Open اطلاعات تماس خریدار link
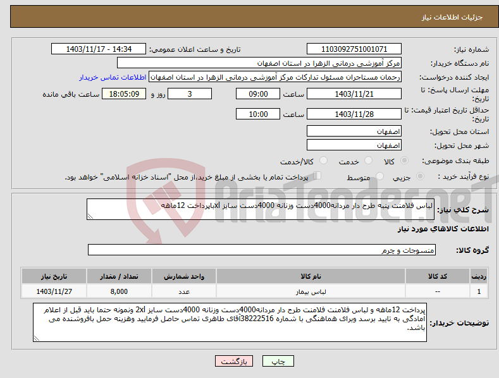This screenshot has width=499, height=378. pyautogui.click(x=113, y=77)
